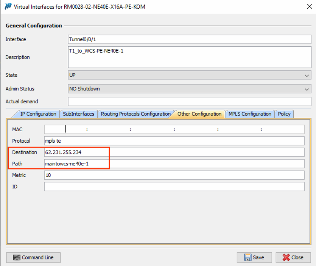Image resolution: width=316 pixels, height=266 pixels.
Task: Click the empty Actual demand field
Action: [189, 101]
